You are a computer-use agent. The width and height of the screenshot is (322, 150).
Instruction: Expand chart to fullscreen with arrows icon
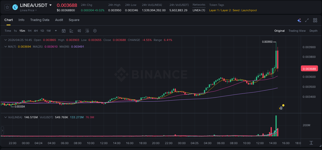(x=307, y=20)
